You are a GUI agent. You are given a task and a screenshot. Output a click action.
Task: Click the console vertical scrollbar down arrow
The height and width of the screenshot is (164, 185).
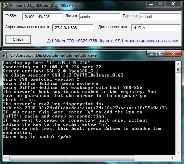point(179,152)
